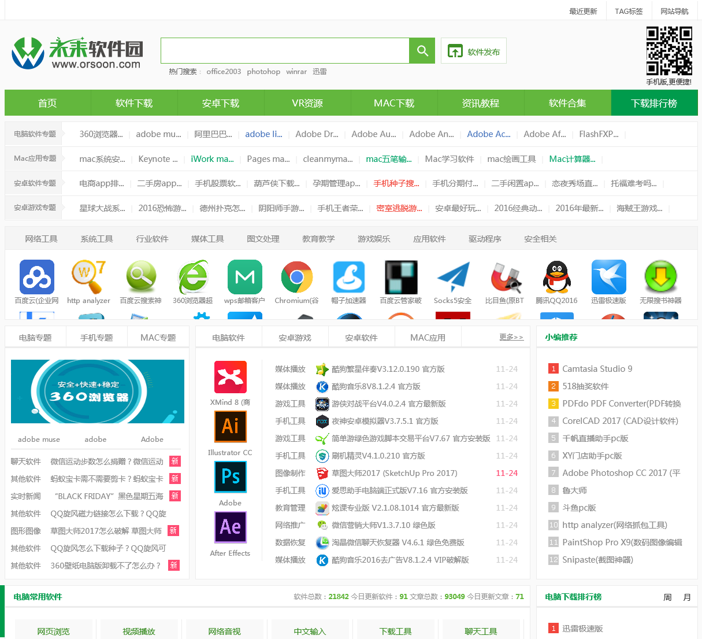Click the 腾讯QQ2016 penguin icon
The width and height of the screenshot is (702, 639).
pos(557,277)
